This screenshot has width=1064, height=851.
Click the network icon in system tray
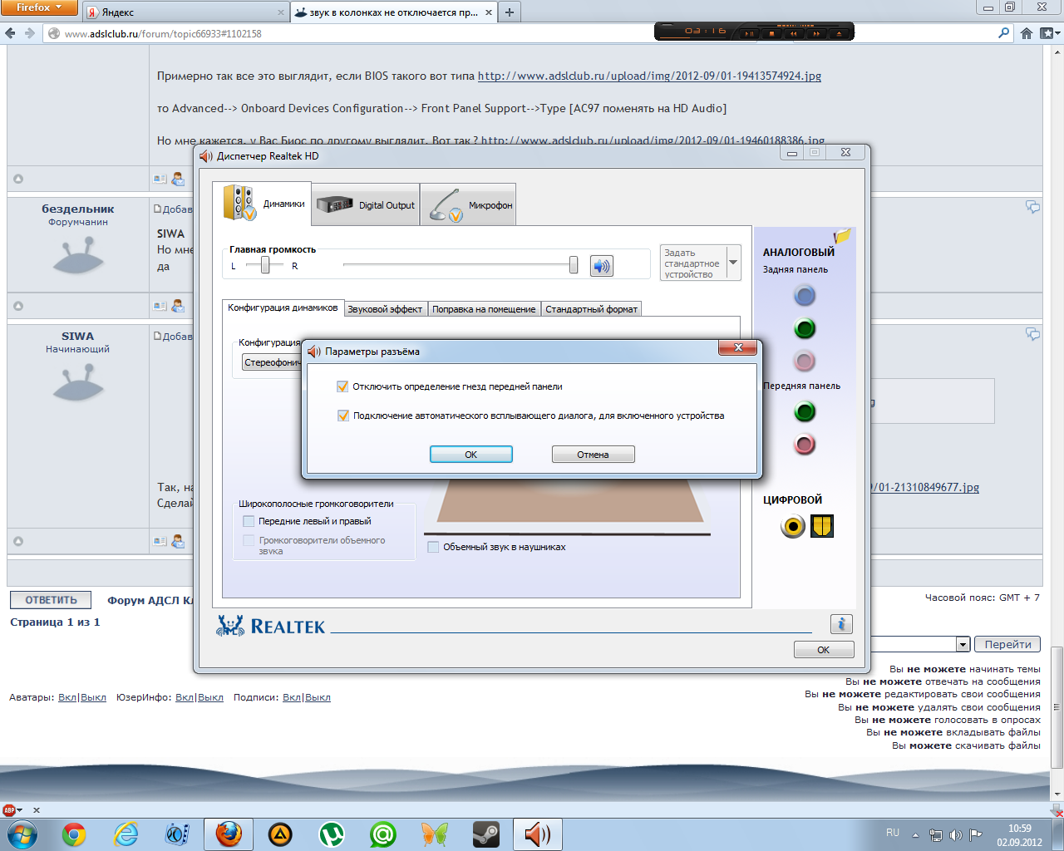click(936, 835)
